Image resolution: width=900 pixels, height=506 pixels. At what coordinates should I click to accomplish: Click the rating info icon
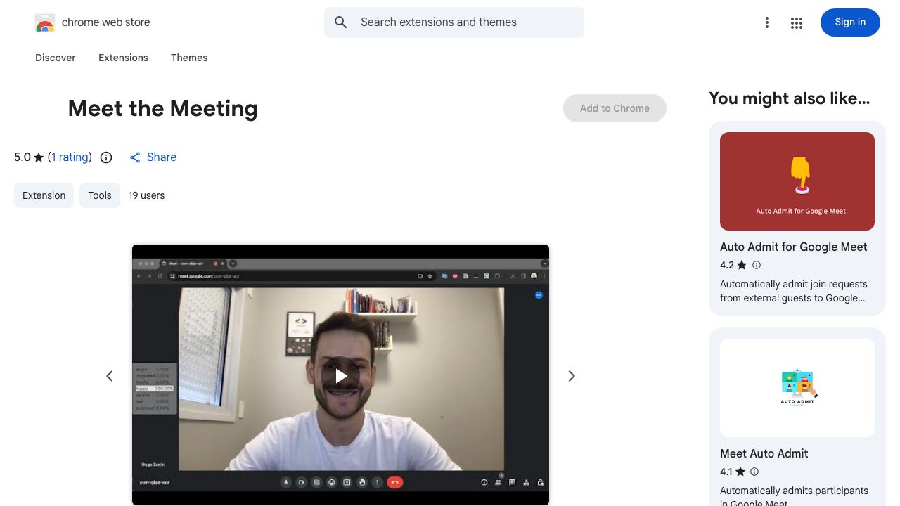pyautogui.click(x=106, y=157)
